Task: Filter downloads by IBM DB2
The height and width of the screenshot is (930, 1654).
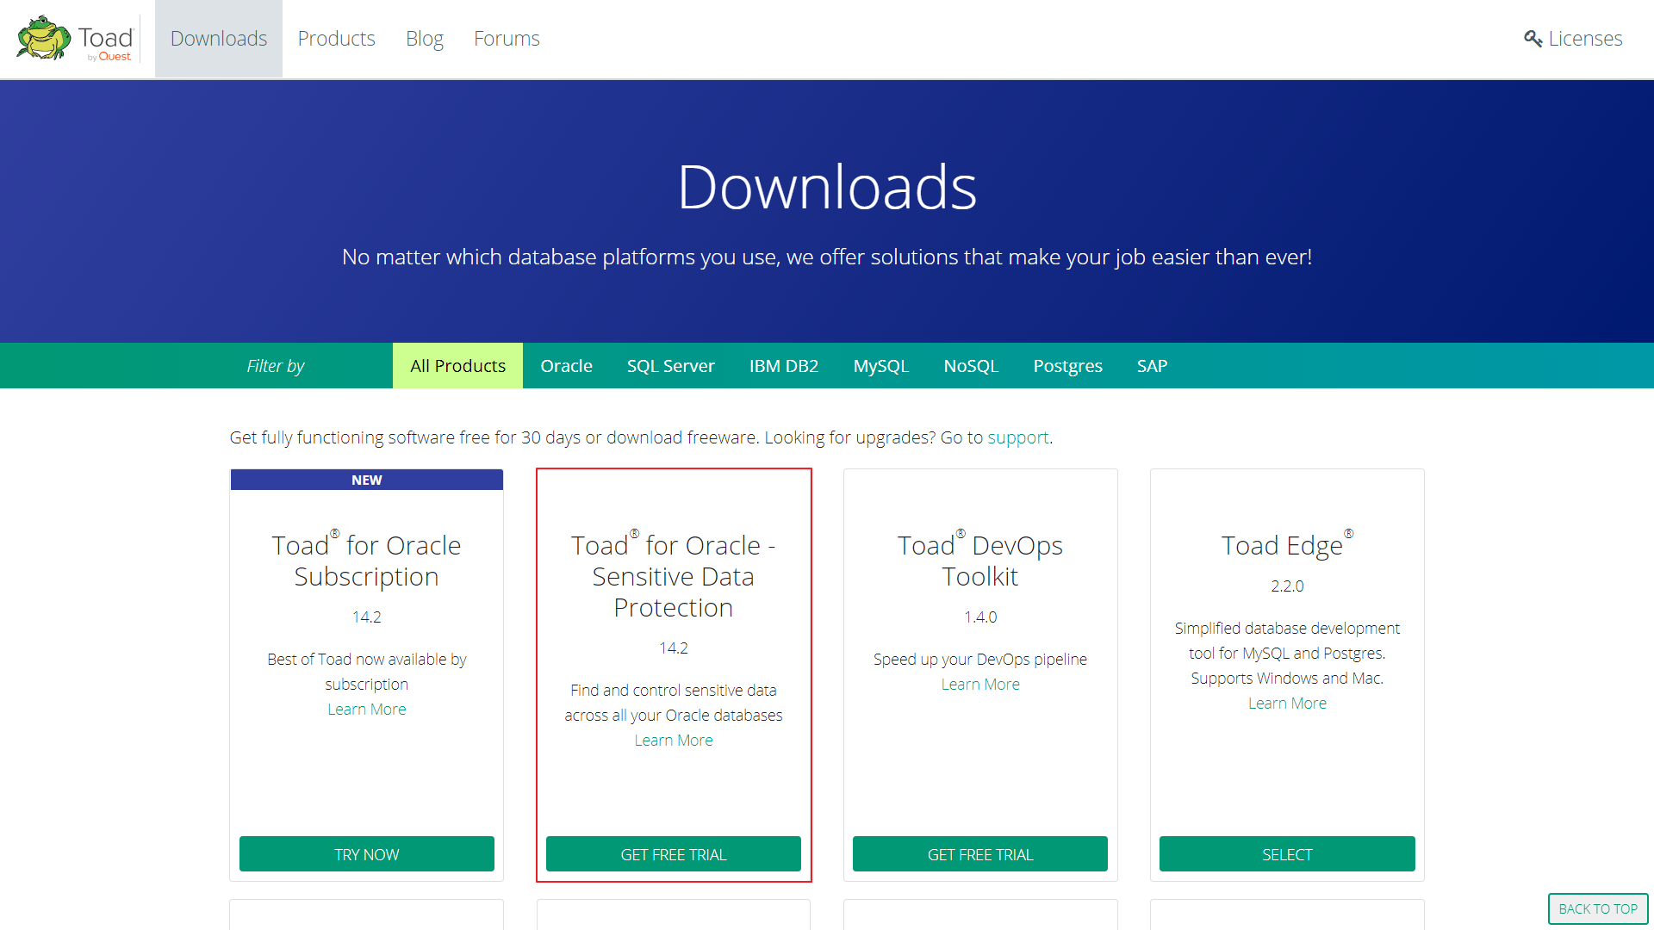Action: [x=784, y=366]
